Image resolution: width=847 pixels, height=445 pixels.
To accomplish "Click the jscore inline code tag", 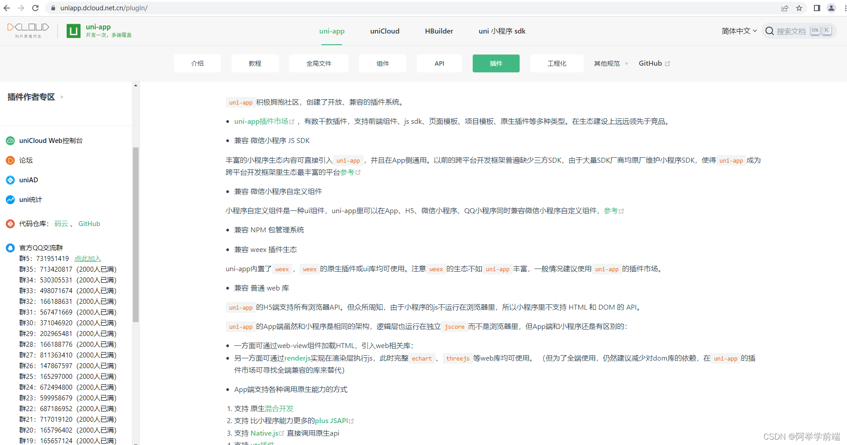I will pyautogui.click(x=454, y=327).
